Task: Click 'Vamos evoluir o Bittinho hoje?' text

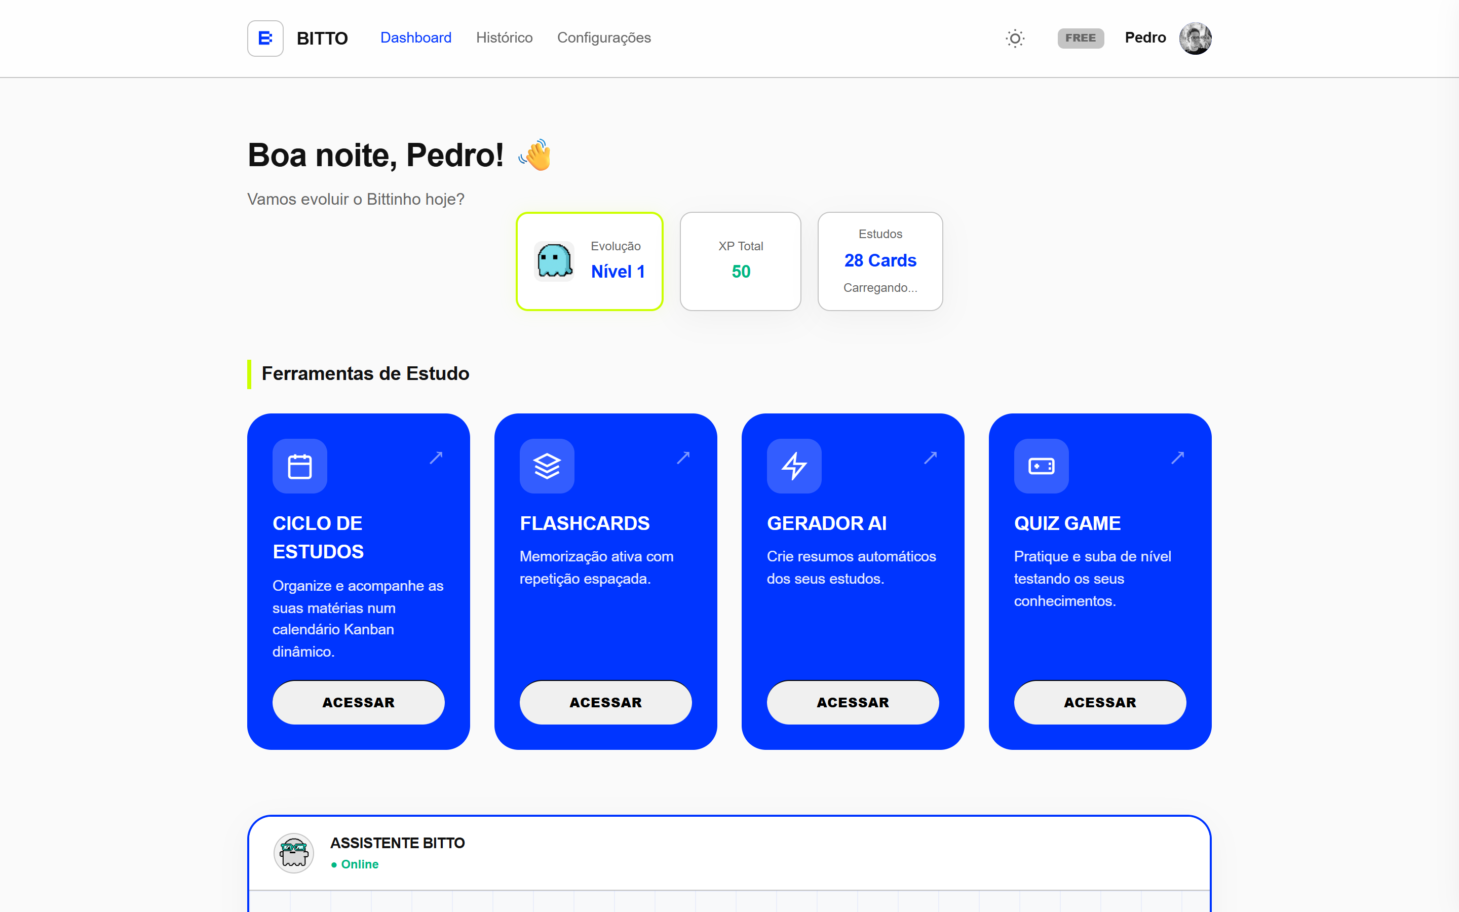Action: tap(356, 199)
